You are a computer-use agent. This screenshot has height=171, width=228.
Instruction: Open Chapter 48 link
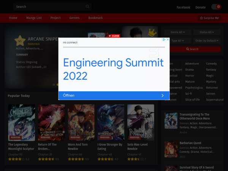pyautogui.click(x=104, y=154)
